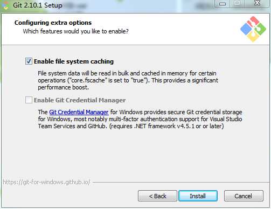
Task: Click the Git icon in the title bar
Action: 5,5
